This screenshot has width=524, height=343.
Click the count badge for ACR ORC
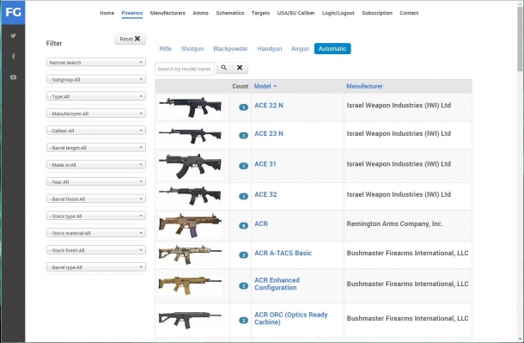click(243, 321)
